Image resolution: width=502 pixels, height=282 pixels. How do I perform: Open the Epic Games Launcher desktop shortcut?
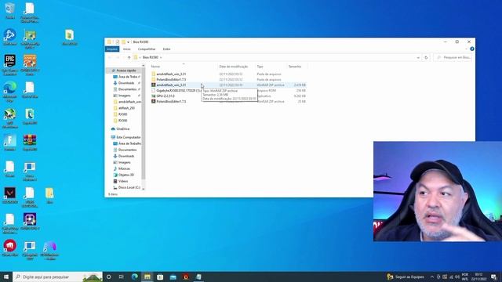[10, 65]
